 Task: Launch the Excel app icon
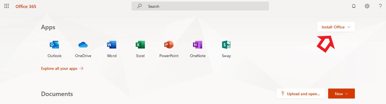point(140,45)
